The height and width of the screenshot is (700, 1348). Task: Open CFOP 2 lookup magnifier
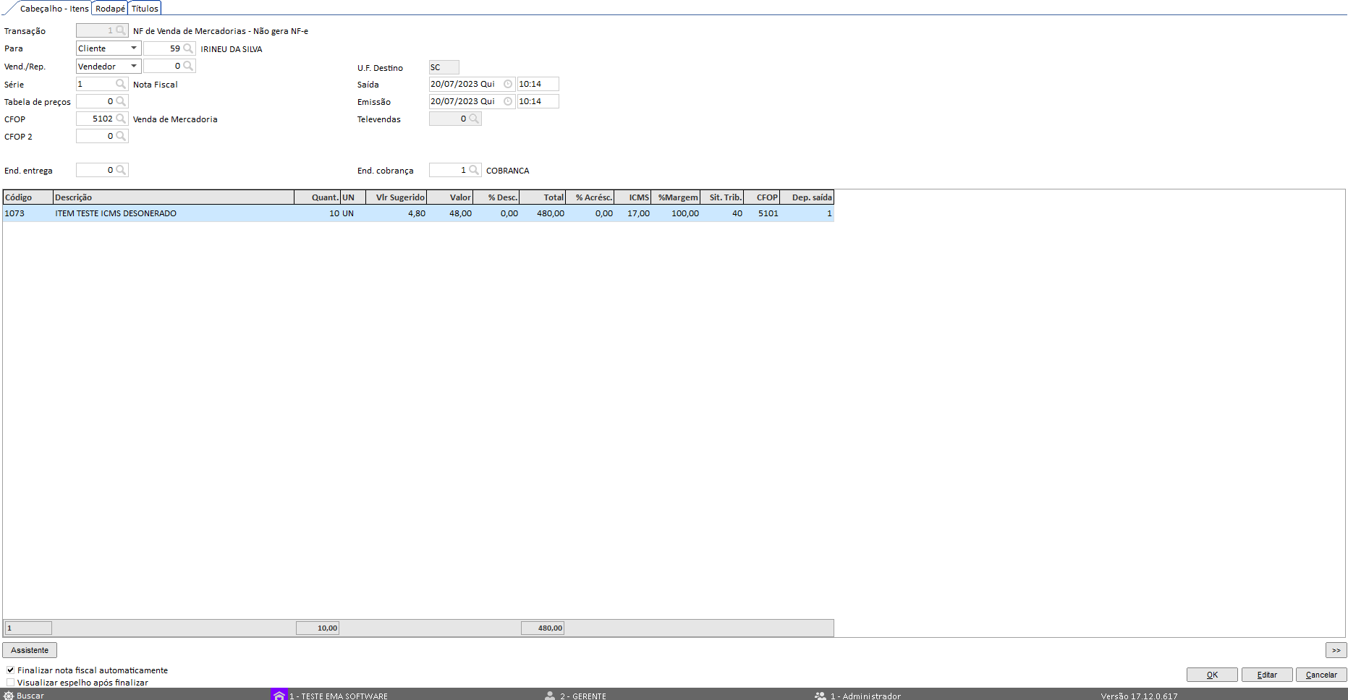click(x=121, y=136)
